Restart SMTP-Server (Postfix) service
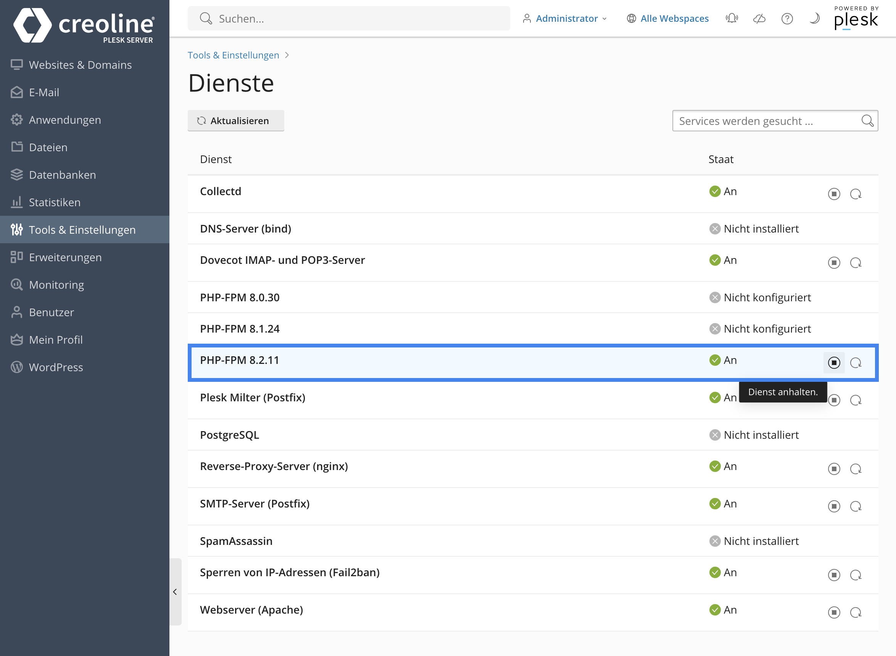Image resolution: width=896 pixels, height=656 pixels. point(856,506)
